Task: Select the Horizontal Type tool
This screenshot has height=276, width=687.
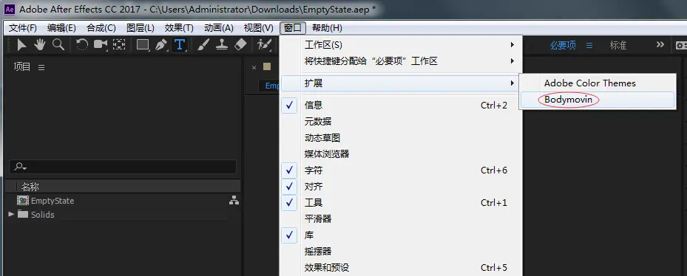Action: [x=180, y=44]
